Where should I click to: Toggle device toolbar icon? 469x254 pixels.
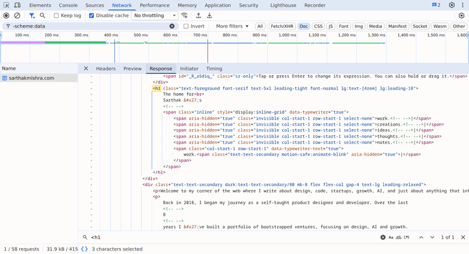(x=18, y=5)
